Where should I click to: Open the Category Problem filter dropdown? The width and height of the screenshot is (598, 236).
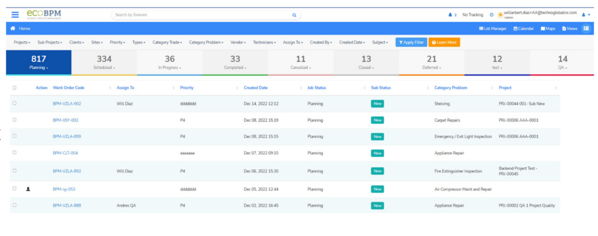206,42
